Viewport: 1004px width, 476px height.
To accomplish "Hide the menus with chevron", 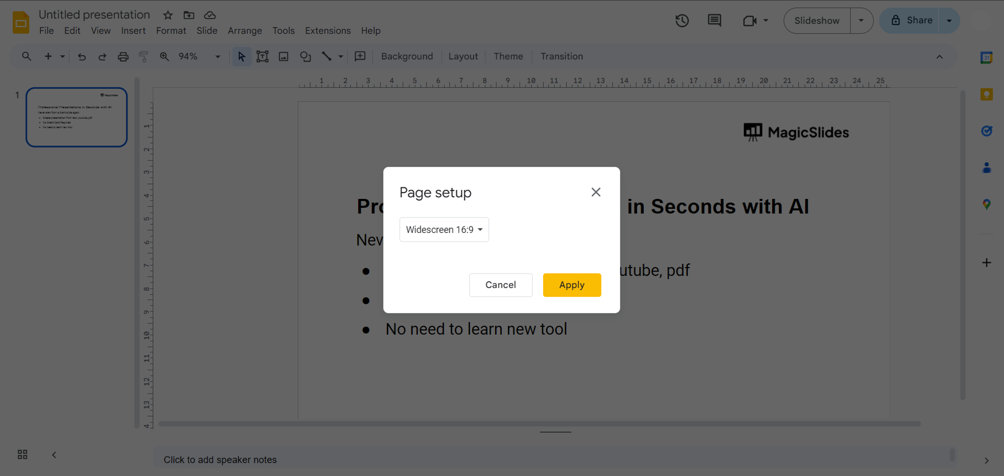I will tap(939, 57).
